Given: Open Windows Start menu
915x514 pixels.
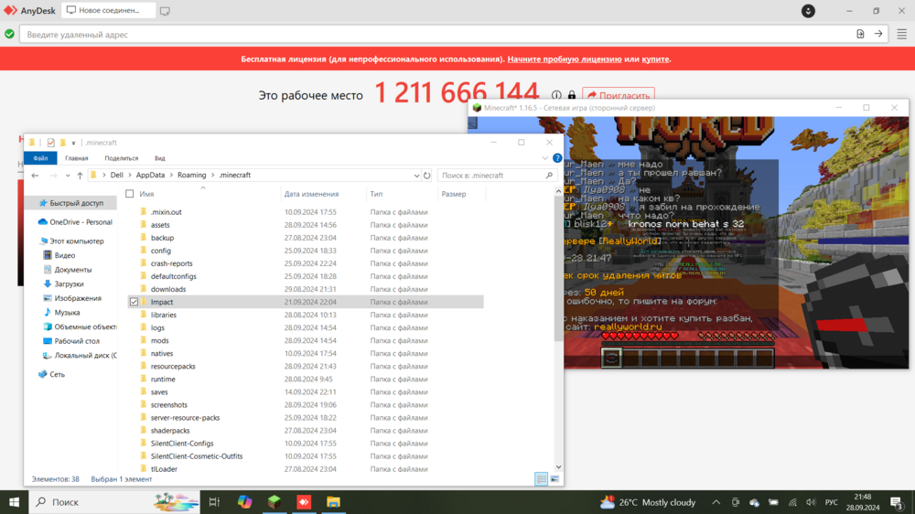Looking at the screenshot, I should (14, 502).
